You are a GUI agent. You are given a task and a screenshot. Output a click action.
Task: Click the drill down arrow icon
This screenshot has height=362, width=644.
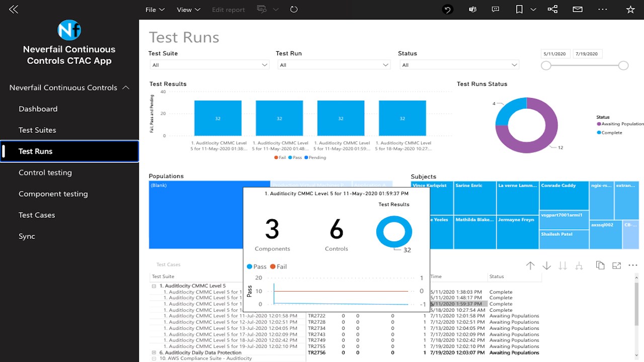pos(546,265)
